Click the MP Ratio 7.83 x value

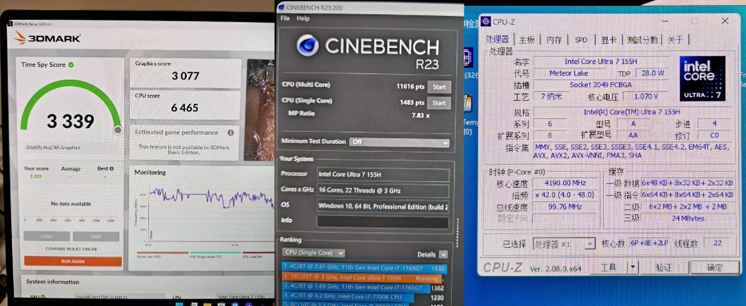420,116
